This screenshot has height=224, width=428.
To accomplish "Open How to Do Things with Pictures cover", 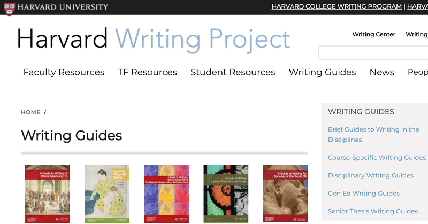I will pos(107,194).
